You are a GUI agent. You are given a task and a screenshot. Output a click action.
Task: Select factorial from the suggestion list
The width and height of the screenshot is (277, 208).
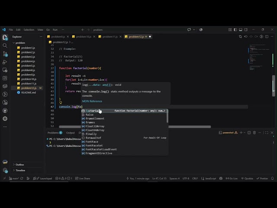125,111
